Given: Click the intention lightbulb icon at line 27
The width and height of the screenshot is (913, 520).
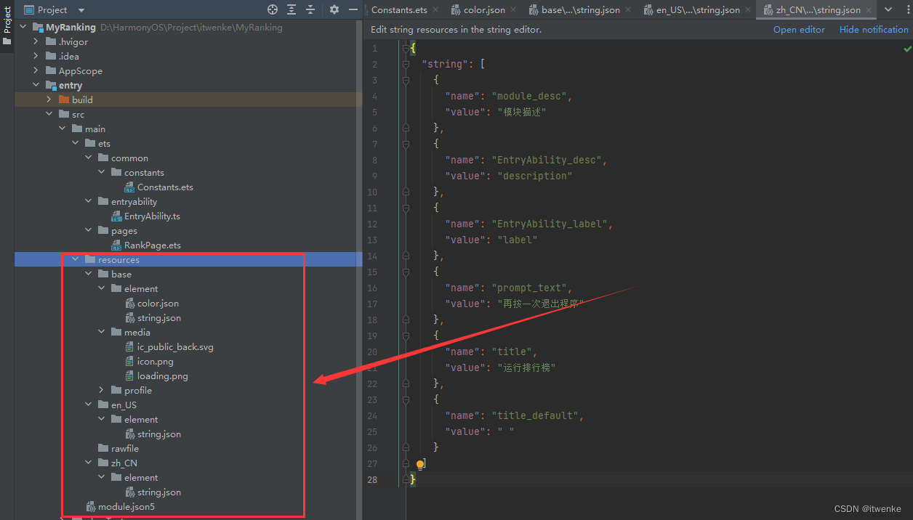Looking at the screenshot, I should (420, 464).
